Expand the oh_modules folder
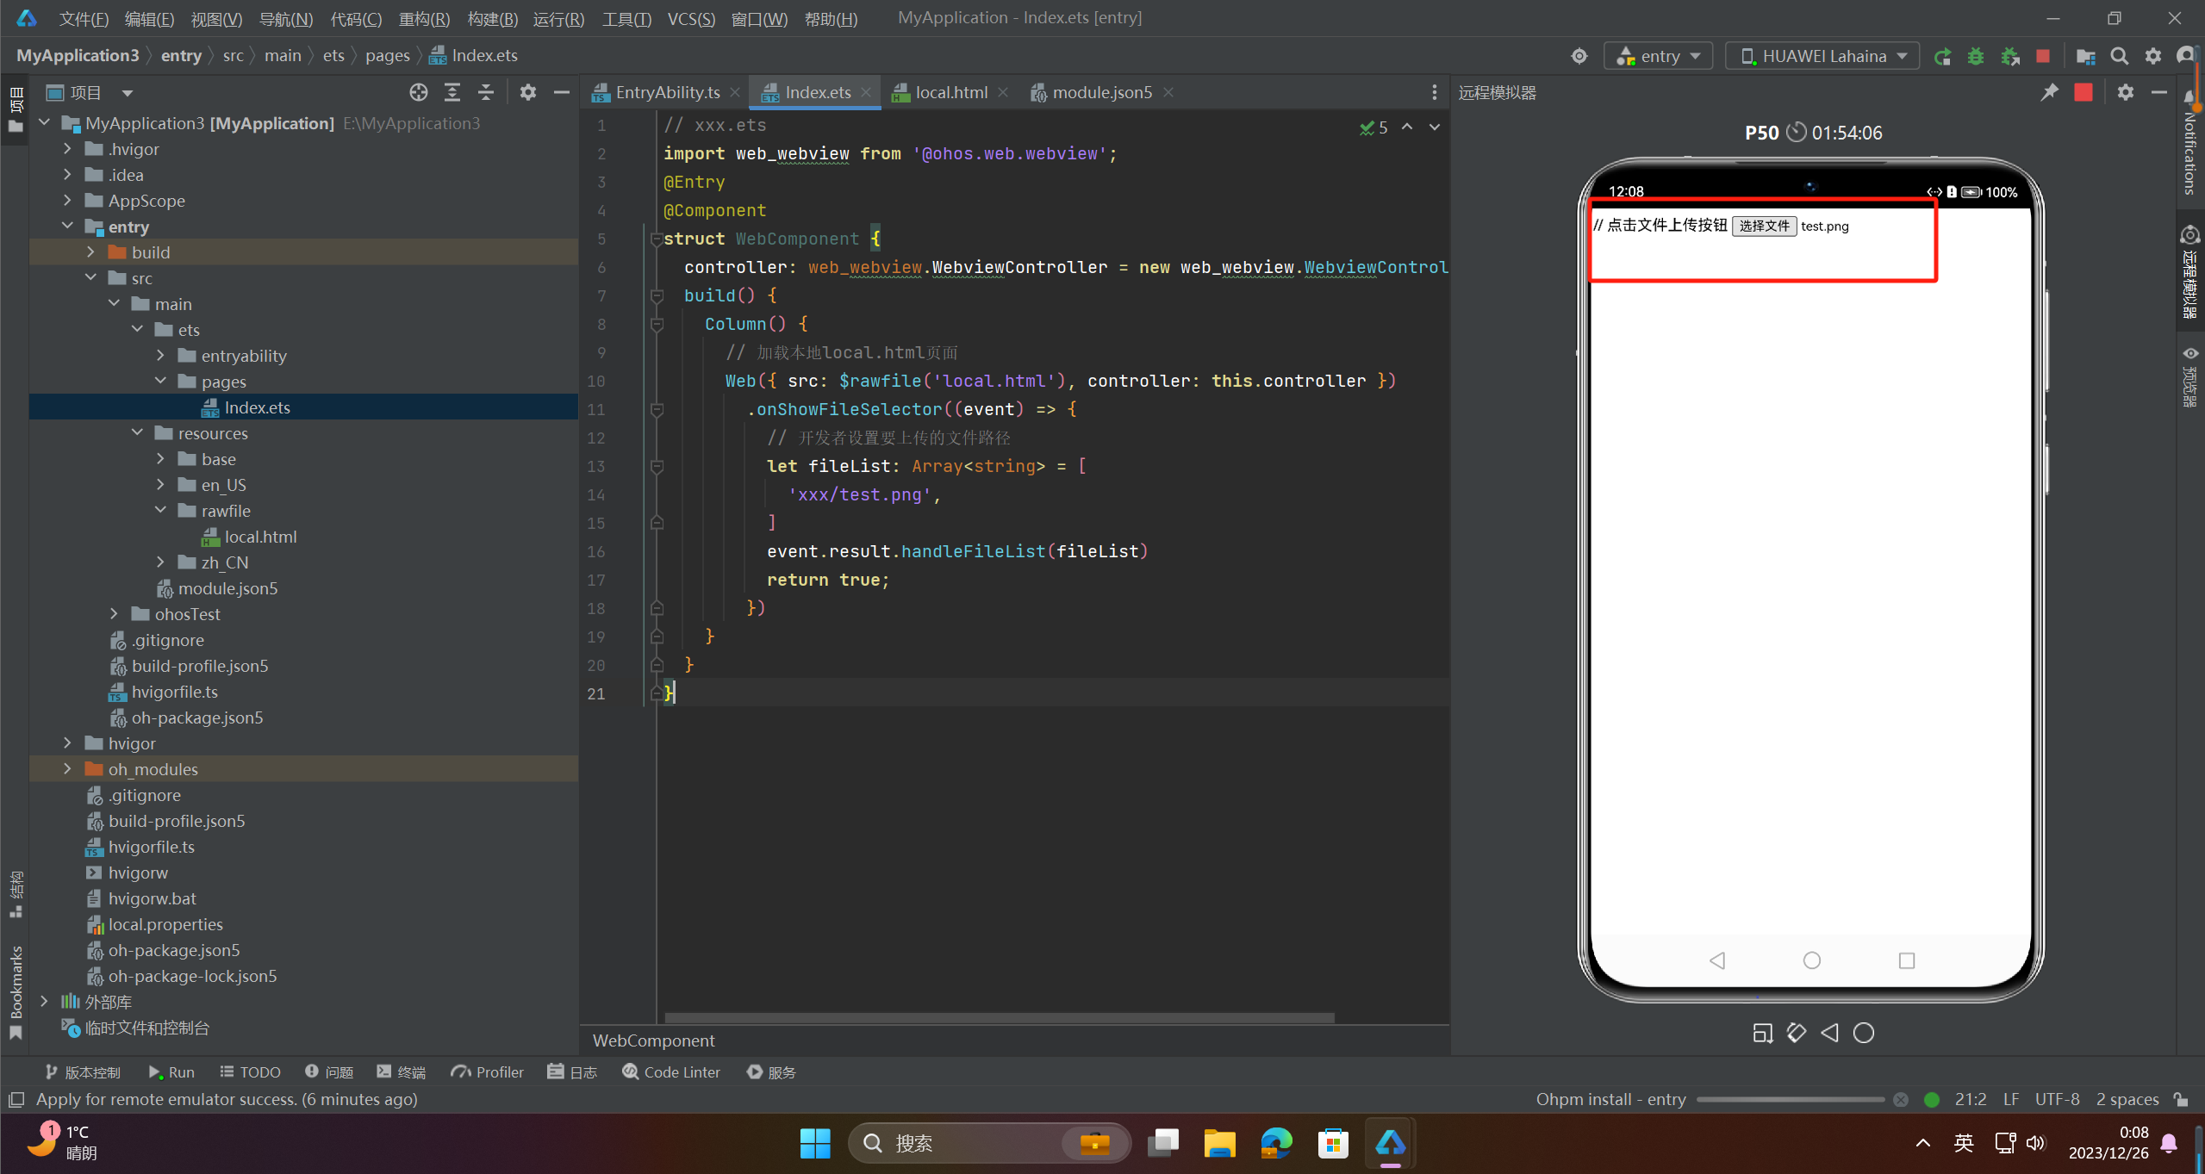2205x1174 pixels. (x=67, y=768)
